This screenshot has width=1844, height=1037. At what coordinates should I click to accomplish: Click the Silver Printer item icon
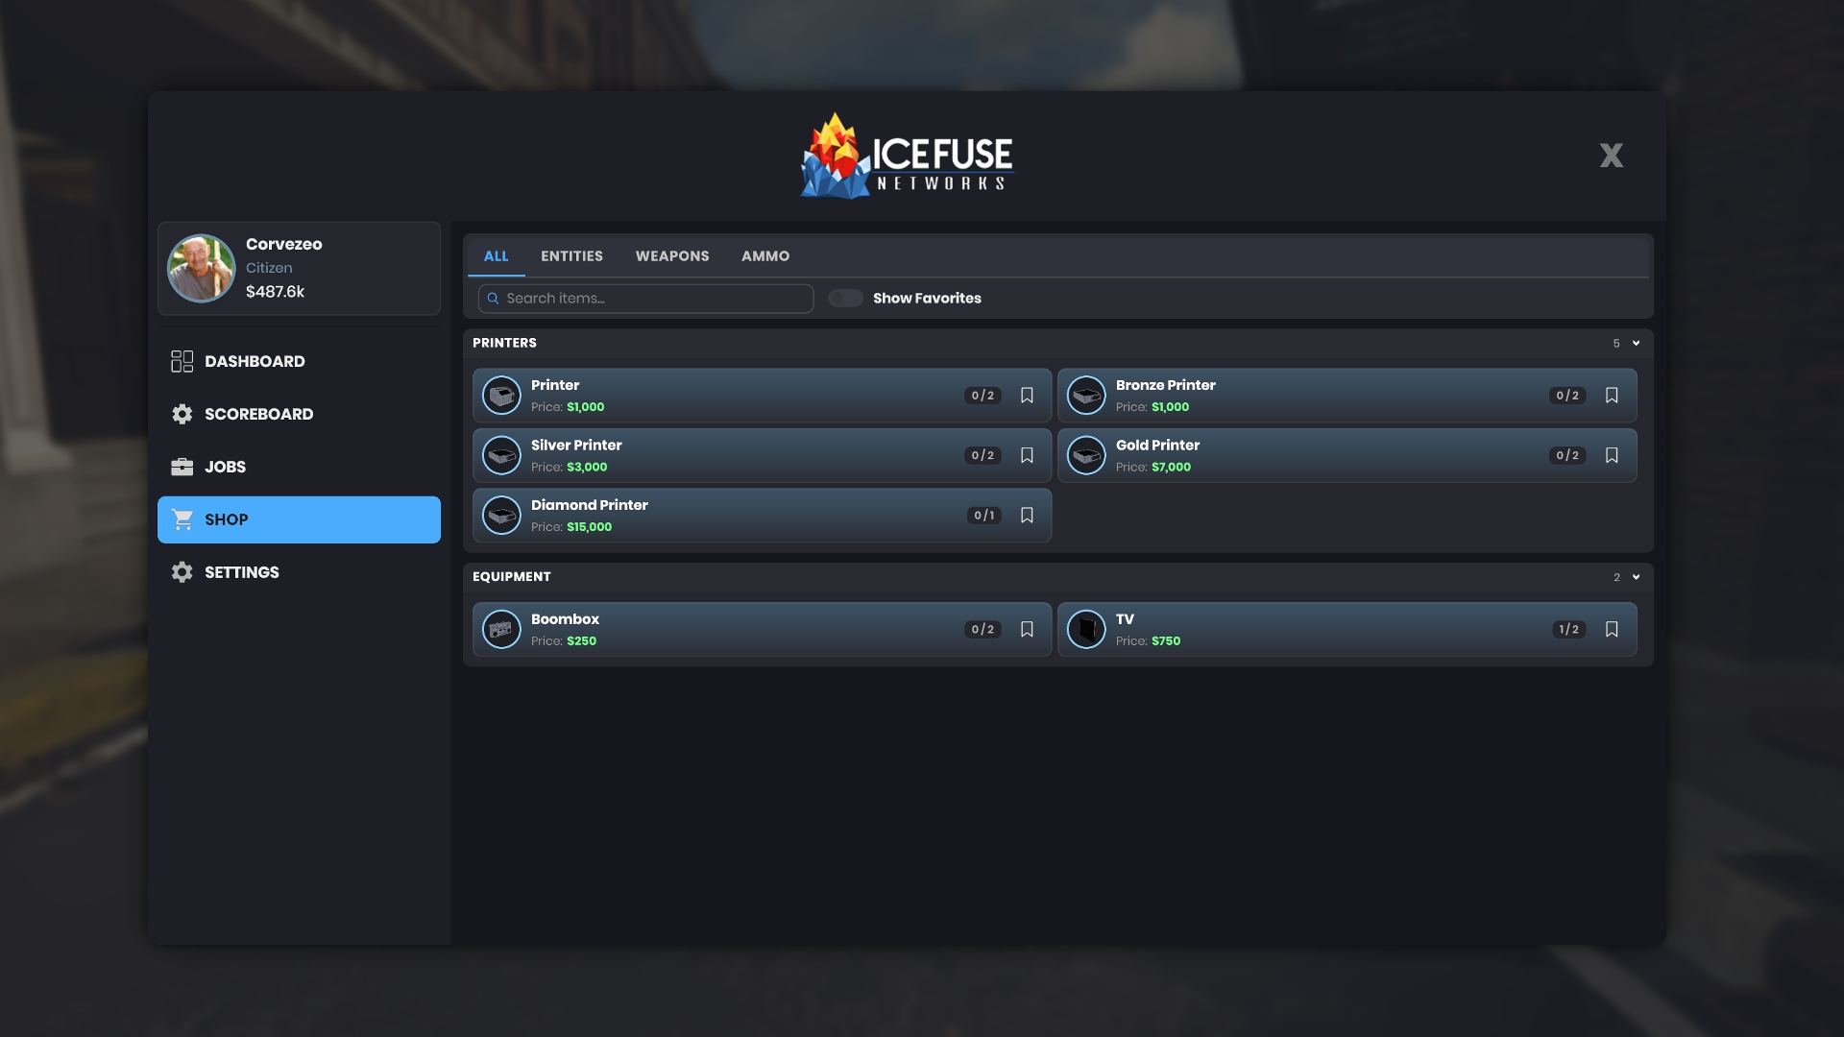tap(501, 455)
